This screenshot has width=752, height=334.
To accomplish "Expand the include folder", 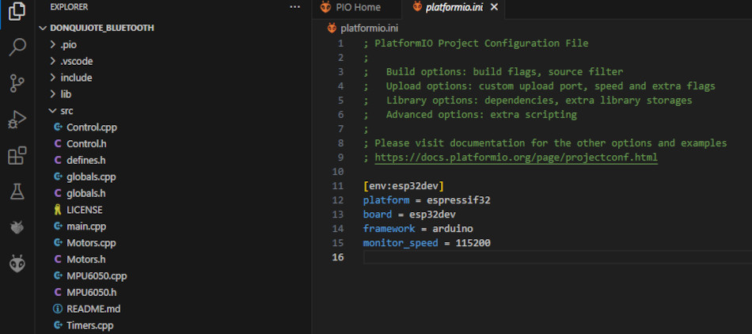I will (76, 78).
